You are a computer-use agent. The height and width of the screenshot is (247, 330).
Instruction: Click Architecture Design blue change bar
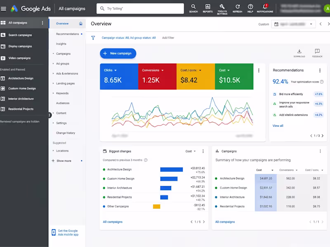(x=172, y=170)
